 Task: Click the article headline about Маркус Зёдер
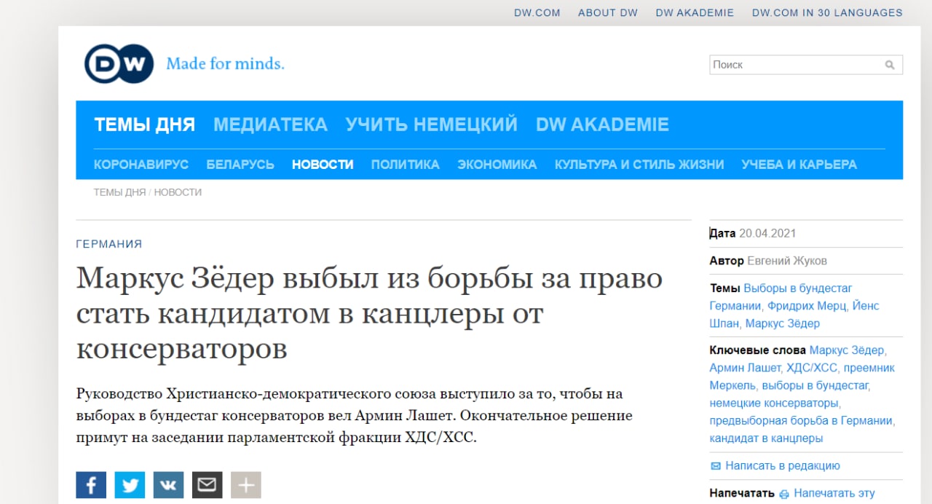pyautogui.click(x=369, y=315)
